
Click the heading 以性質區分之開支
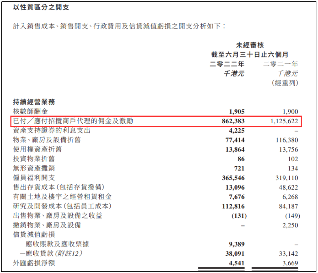click(41, 7)
